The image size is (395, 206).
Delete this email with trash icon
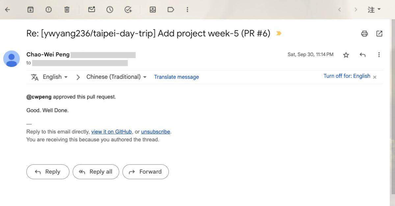pyautogui.click(x=67, y=10)
